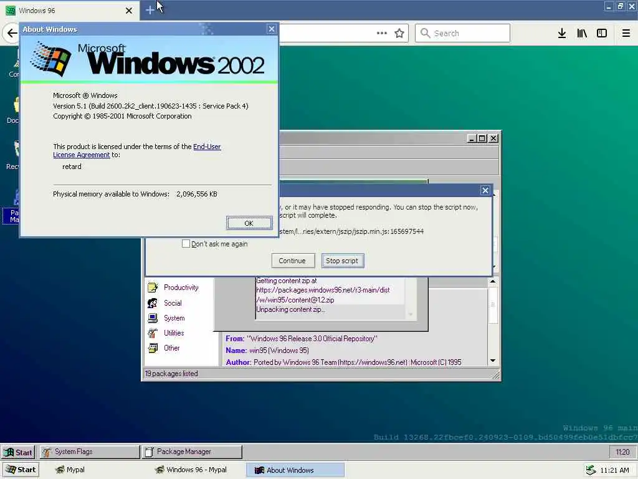Switch to System Flags taskbar item
Image resolution: width=638 pixels, height=479 pixels.
tap(90, 452)
